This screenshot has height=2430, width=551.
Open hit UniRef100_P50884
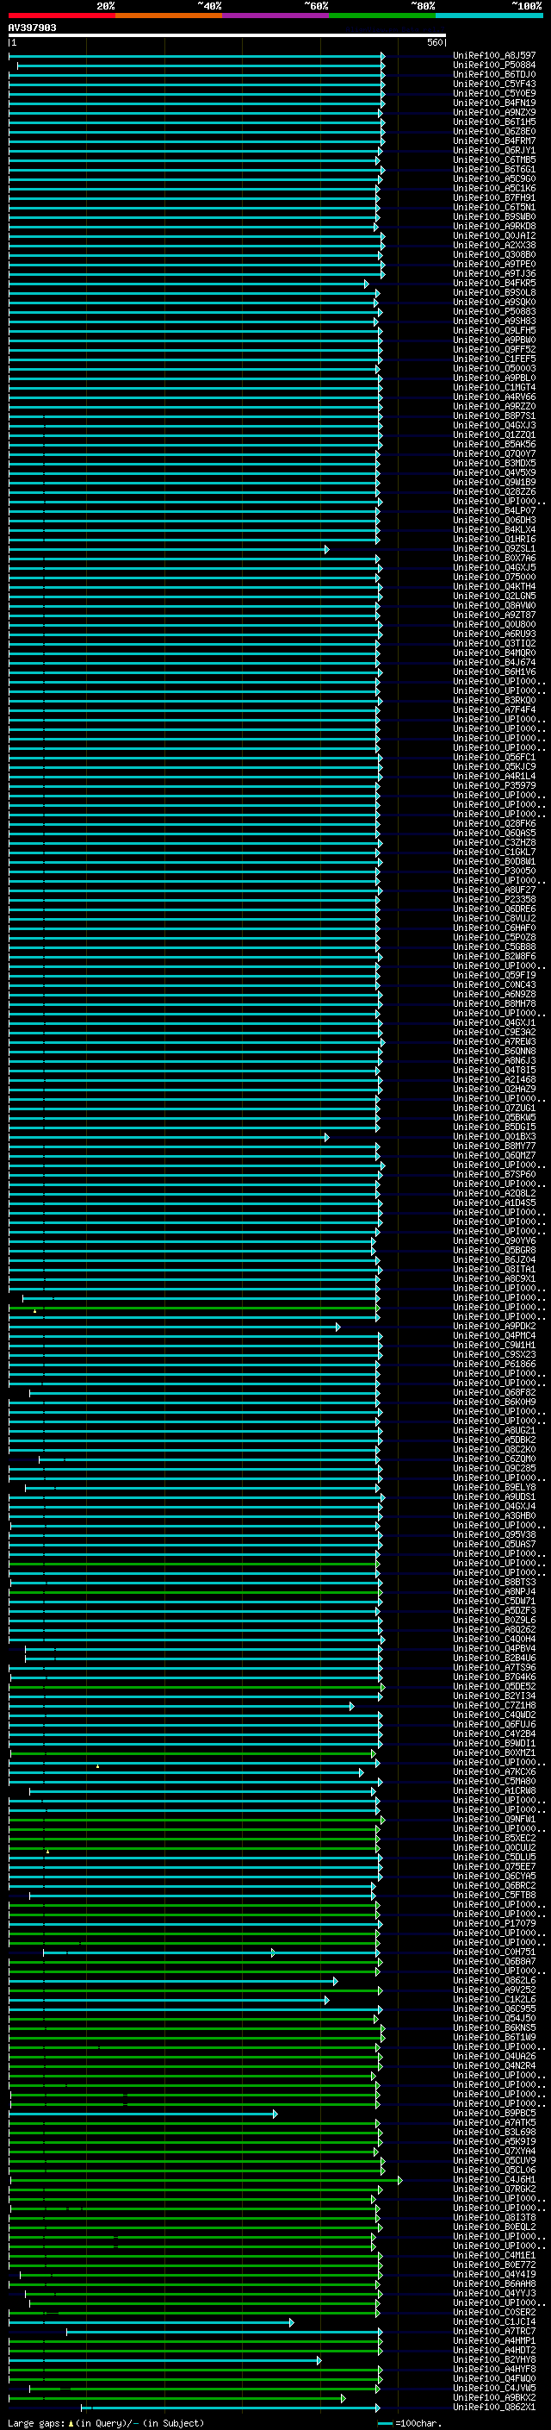(494, 66)
